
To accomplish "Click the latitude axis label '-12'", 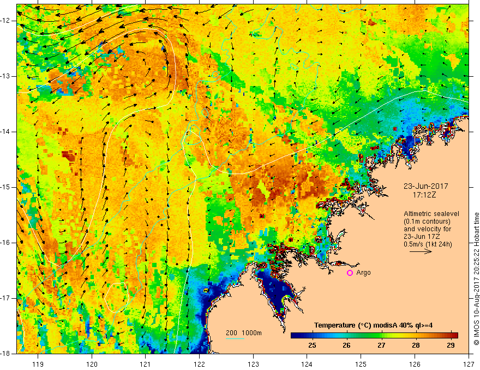I will [x=5, y=21].
